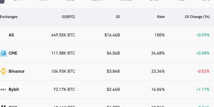Image resolution: width=214 pixels, height=107 pixels.
Task: Open the CME exchange name link
Action: (x=13, y=53)
